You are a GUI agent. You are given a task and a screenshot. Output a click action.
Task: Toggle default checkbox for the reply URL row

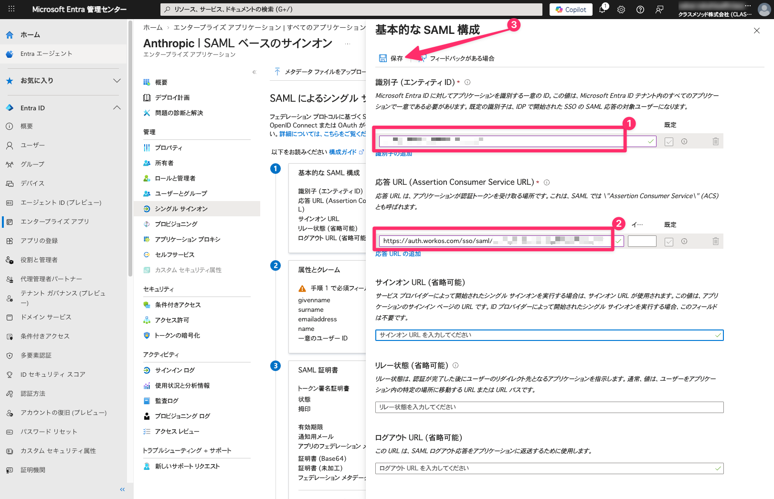coord(669,242)
